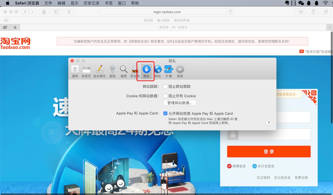333x195 pixels.
Task: Open 厦大网络 bookmark
Action: click(163, 20)
